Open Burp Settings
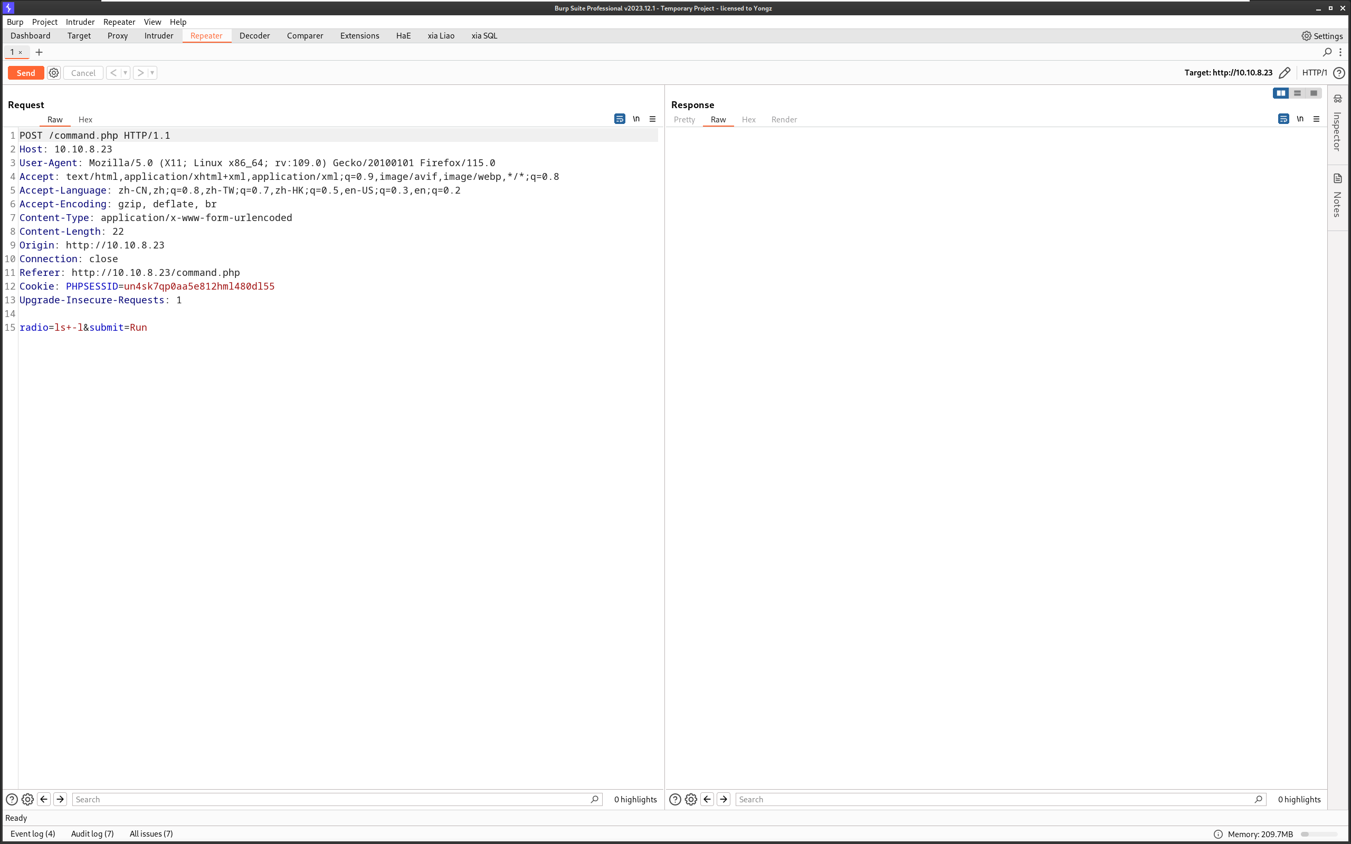 [x=1322, y=36]
